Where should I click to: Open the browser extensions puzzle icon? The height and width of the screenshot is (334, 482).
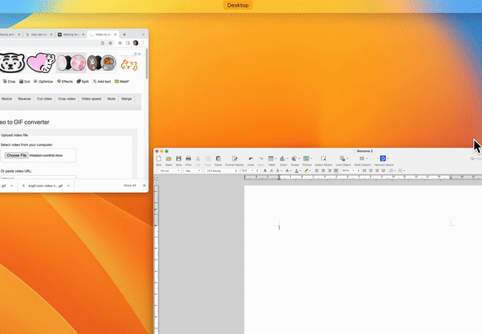(x=120, y=43)
